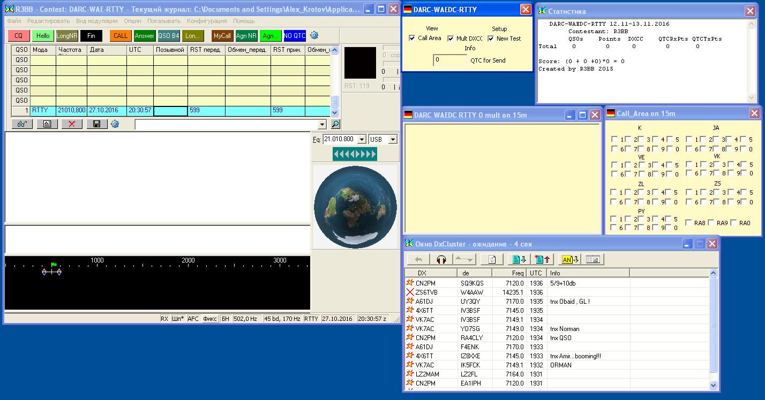Toggle the New Test checkbox
This screenshot has height=400, width=765.
pos(491,39)
